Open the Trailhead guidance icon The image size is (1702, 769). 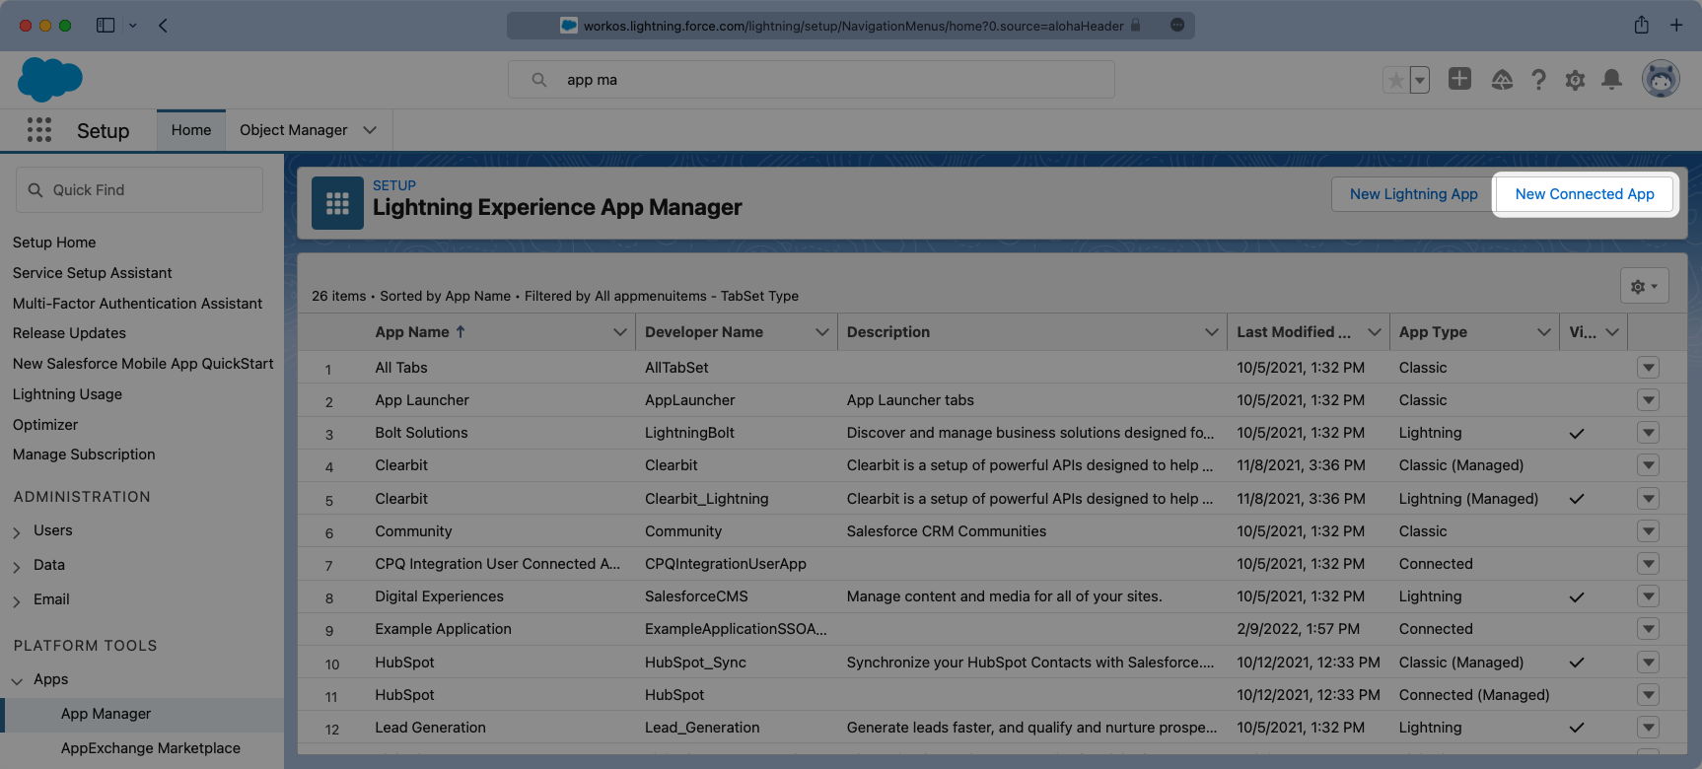(x=1502, y=80)
